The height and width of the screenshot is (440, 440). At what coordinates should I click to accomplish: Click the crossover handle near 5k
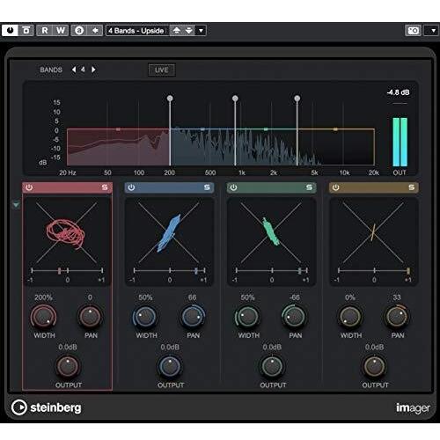tap(297, 98)
